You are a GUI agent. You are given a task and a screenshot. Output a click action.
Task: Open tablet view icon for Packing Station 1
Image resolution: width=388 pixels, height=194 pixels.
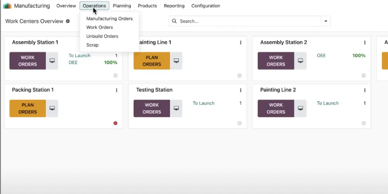52,108
